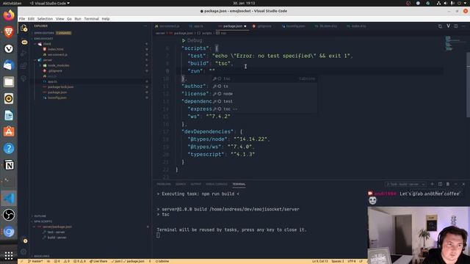Screen dimensions: 470x264
Task: Switch to the Problems panel tab
Action: point(164,184)
